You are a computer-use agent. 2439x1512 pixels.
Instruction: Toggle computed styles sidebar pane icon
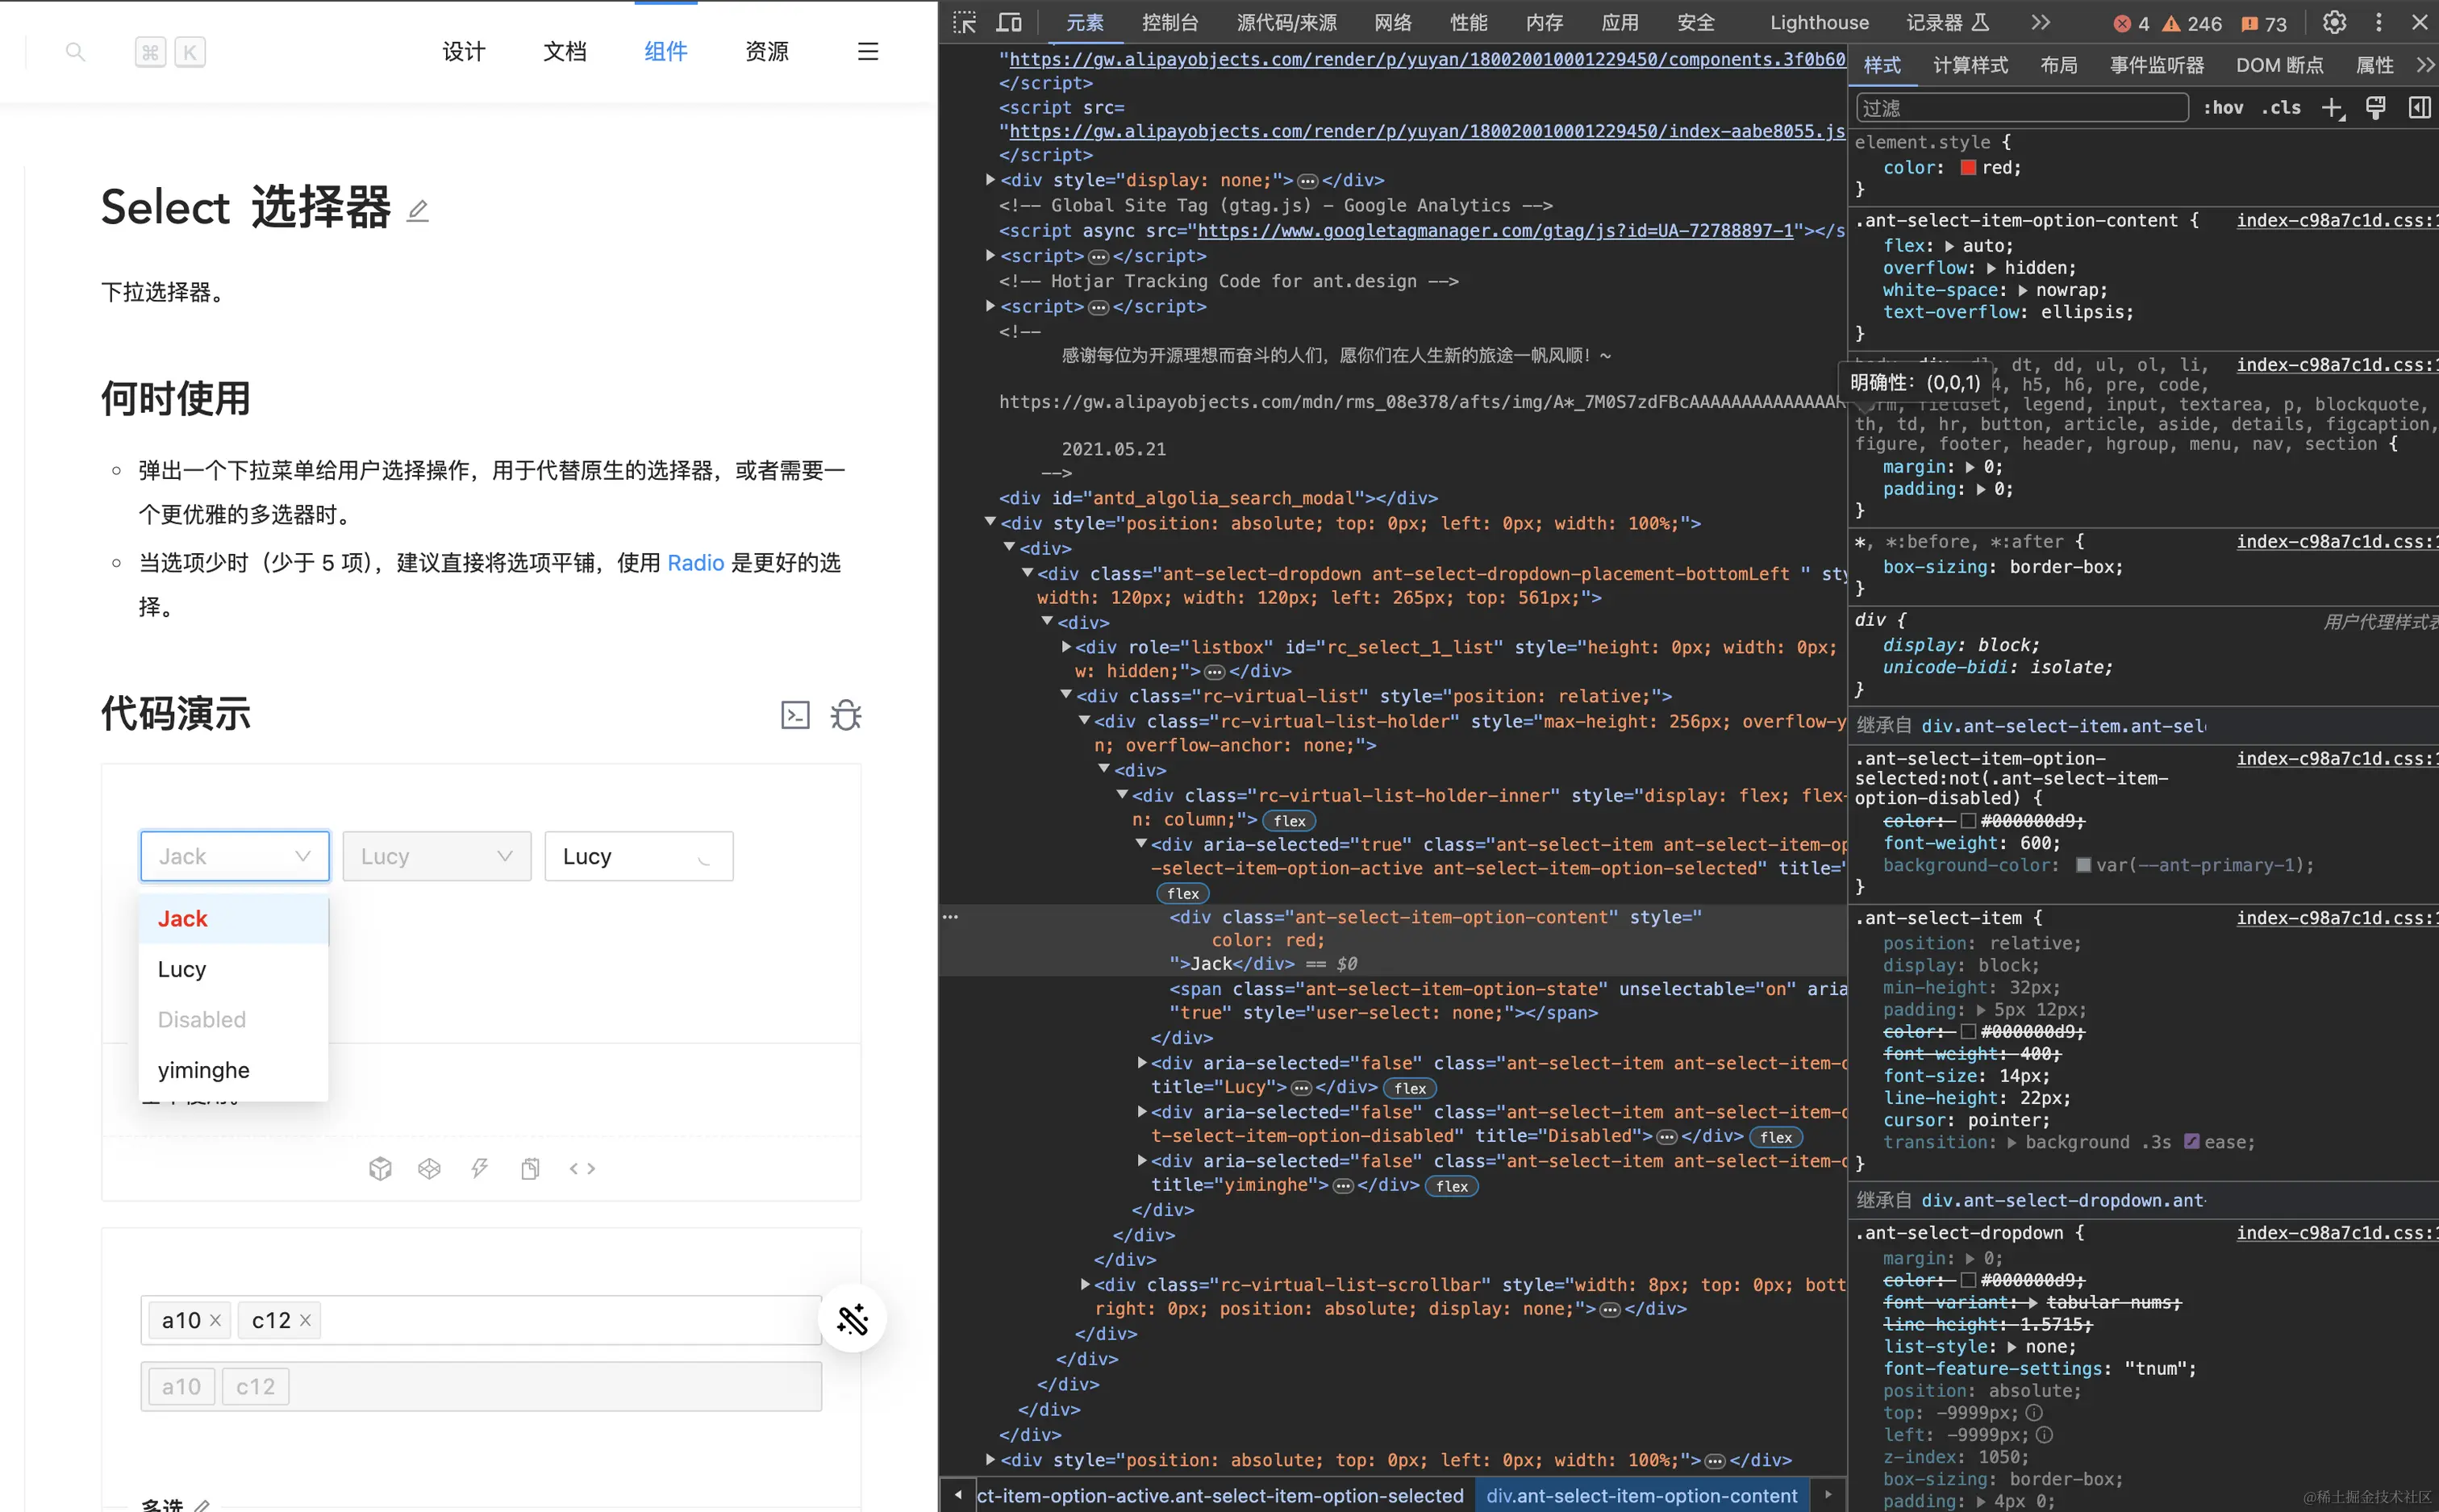pyautogui.click(x=2420, y=108)
